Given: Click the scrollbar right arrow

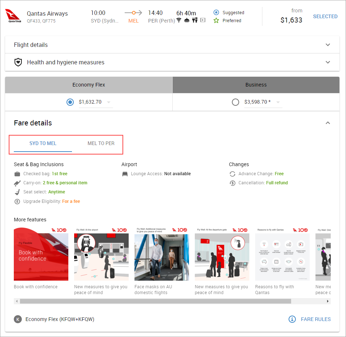Looking at the screenshot, I should tap(328, 301).
